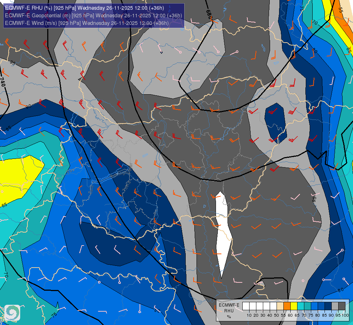Click the dark grey 95–100 legend swatch
353x325 pixels.
pos(342,306)
